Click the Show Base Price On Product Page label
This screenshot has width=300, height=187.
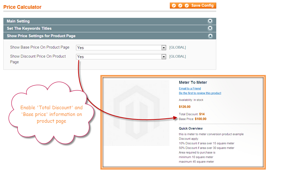click(40, 47)
